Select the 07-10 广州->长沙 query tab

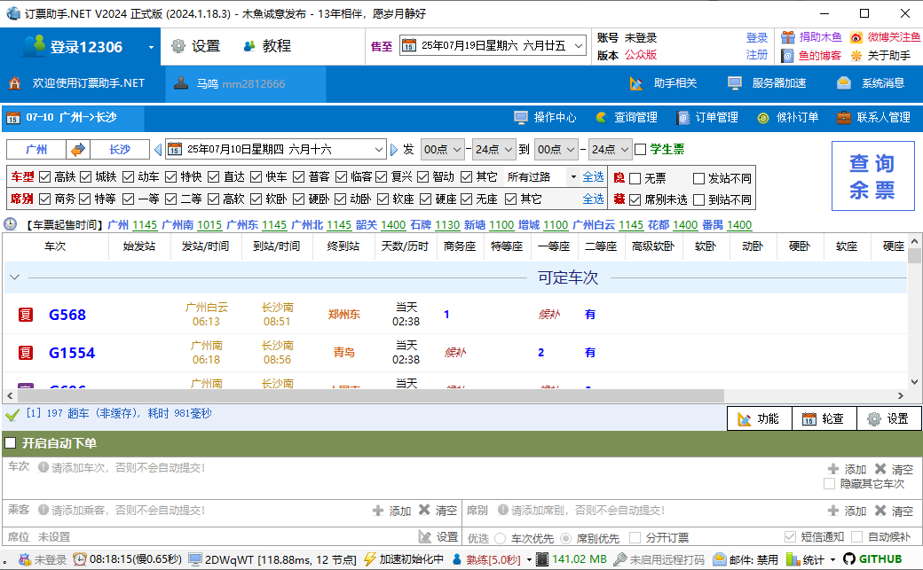point(73,118)
